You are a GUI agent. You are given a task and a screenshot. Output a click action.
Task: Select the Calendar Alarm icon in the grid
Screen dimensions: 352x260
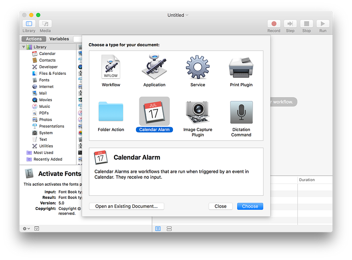(x=154, y=111)
